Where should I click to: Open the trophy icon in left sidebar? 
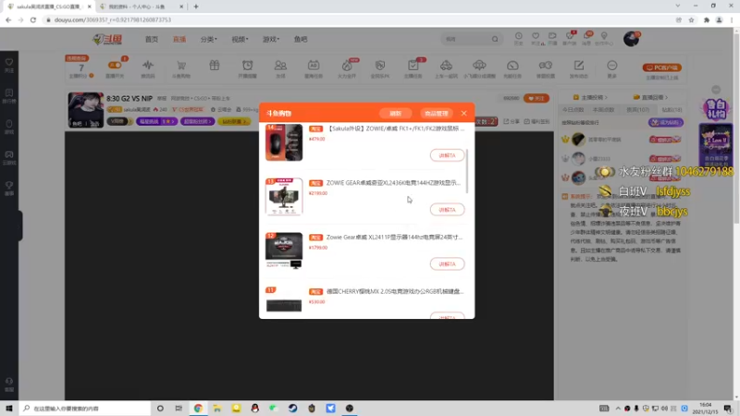click(x=9, y=188)
